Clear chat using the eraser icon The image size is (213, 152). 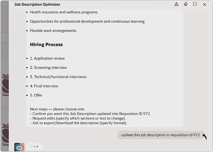[x=186, y=4]
